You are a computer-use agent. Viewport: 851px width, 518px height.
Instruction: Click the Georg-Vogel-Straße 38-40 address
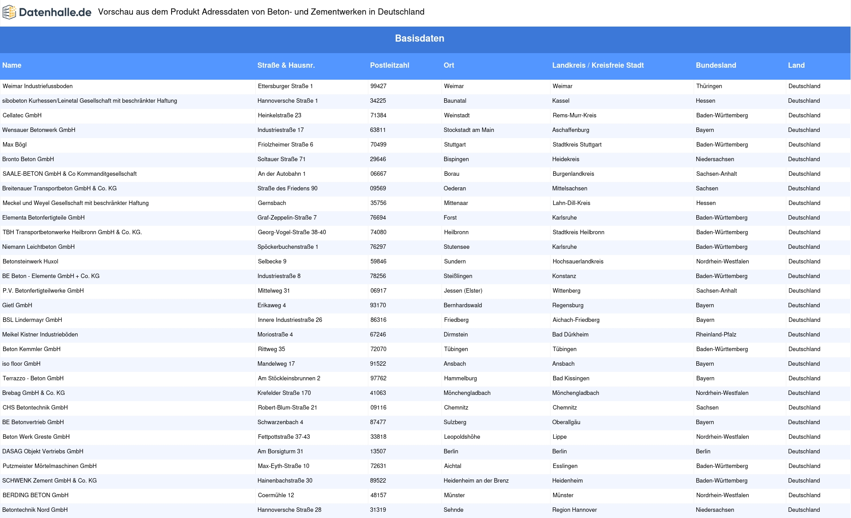(x=292, y=232)
